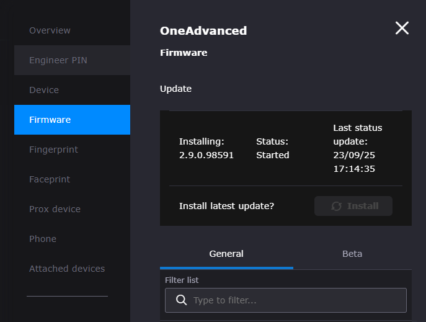
Task: Show Attached devices
Action: pos(67,269)
